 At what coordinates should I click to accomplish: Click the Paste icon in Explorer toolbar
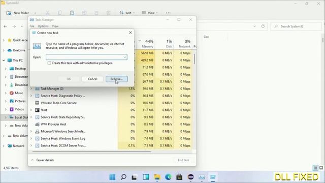click(x=72, y=13)
